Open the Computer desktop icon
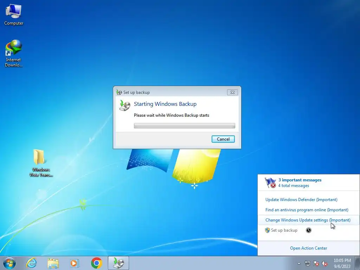 (x=14, y=15)
